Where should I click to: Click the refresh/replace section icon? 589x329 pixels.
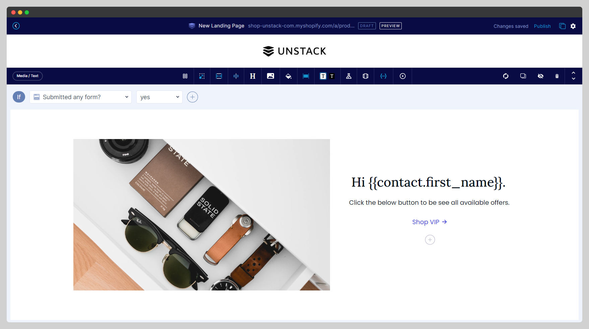click(506, 76)
